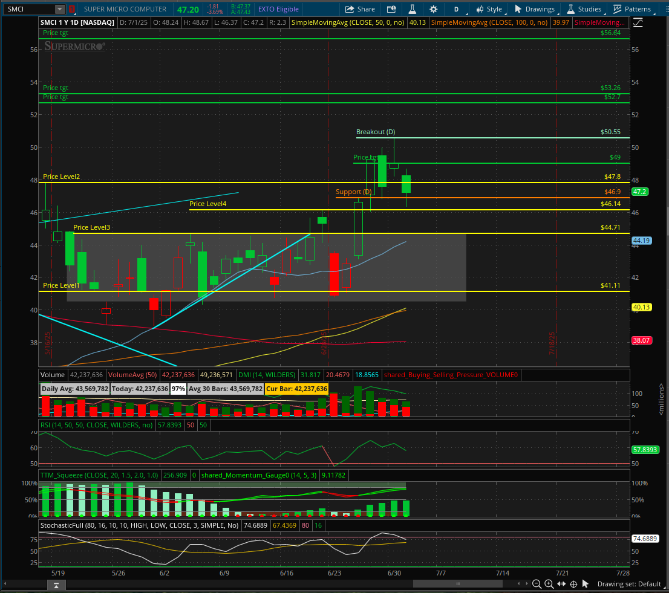Click the 74.6889 stochastic value bubble

[645, 539]
